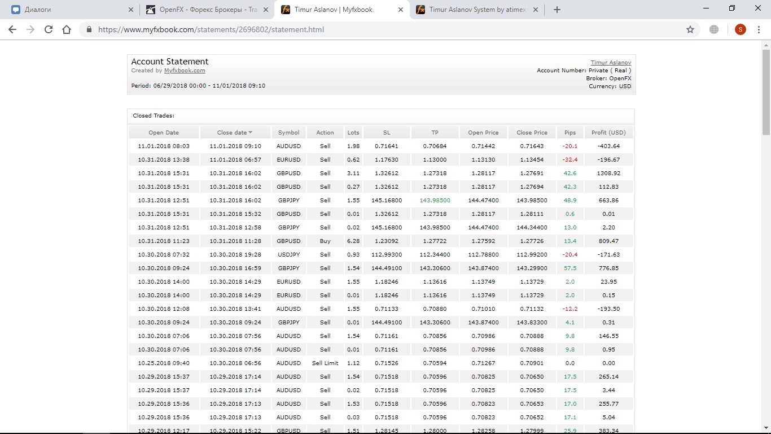Sort by the Open Price column header
The height and width of the screenshot is (434, 771).
pos(483,132)
